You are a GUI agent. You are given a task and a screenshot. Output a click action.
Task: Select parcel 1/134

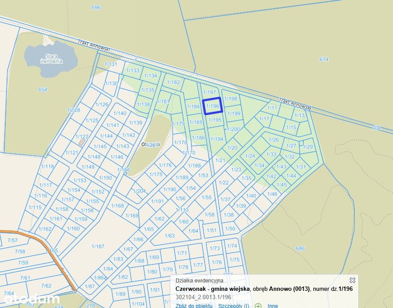pyautogui.click(x=151, y=75)
